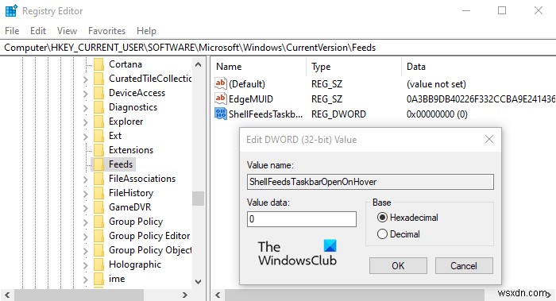
Task: Expand the Holographic tree node
Action: pyautogui.click(x=86, y=265)
